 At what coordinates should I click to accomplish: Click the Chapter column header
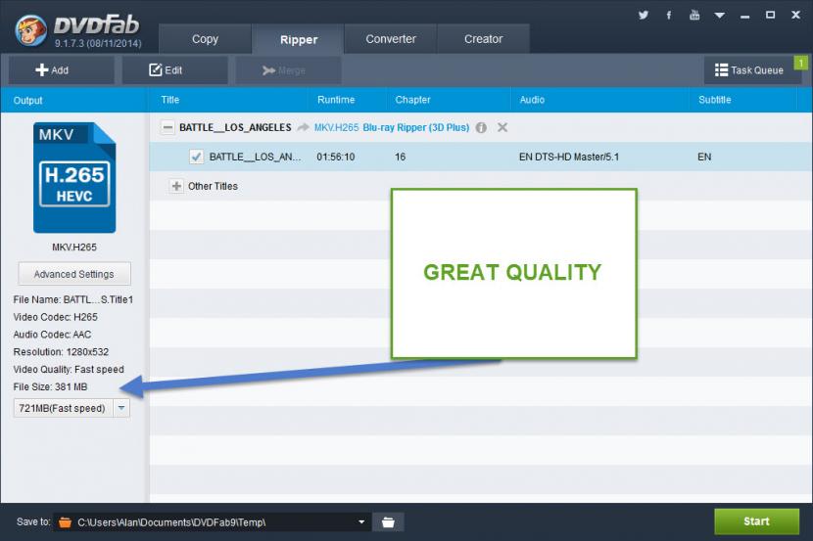click(412, 100)
